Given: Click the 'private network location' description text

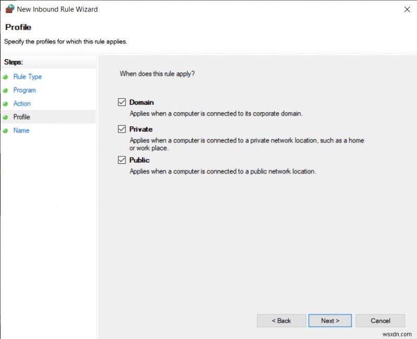Looking at the screenshot, I should [x=247, y=144].
